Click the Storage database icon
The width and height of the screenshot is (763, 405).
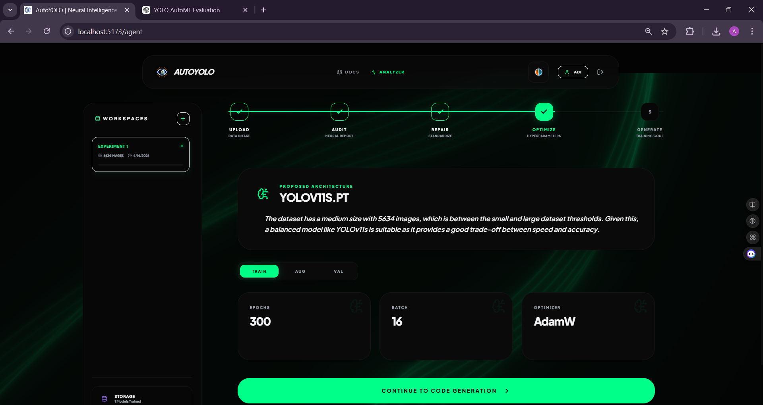(105, 399)
